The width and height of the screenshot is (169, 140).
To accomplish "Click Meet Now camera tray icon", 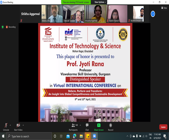I will [x=131, y=136].
